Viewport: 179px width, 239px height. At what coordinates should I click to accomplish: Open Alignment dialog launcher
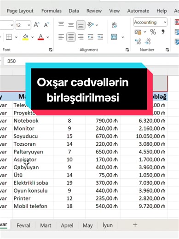(x=127, y=50)
